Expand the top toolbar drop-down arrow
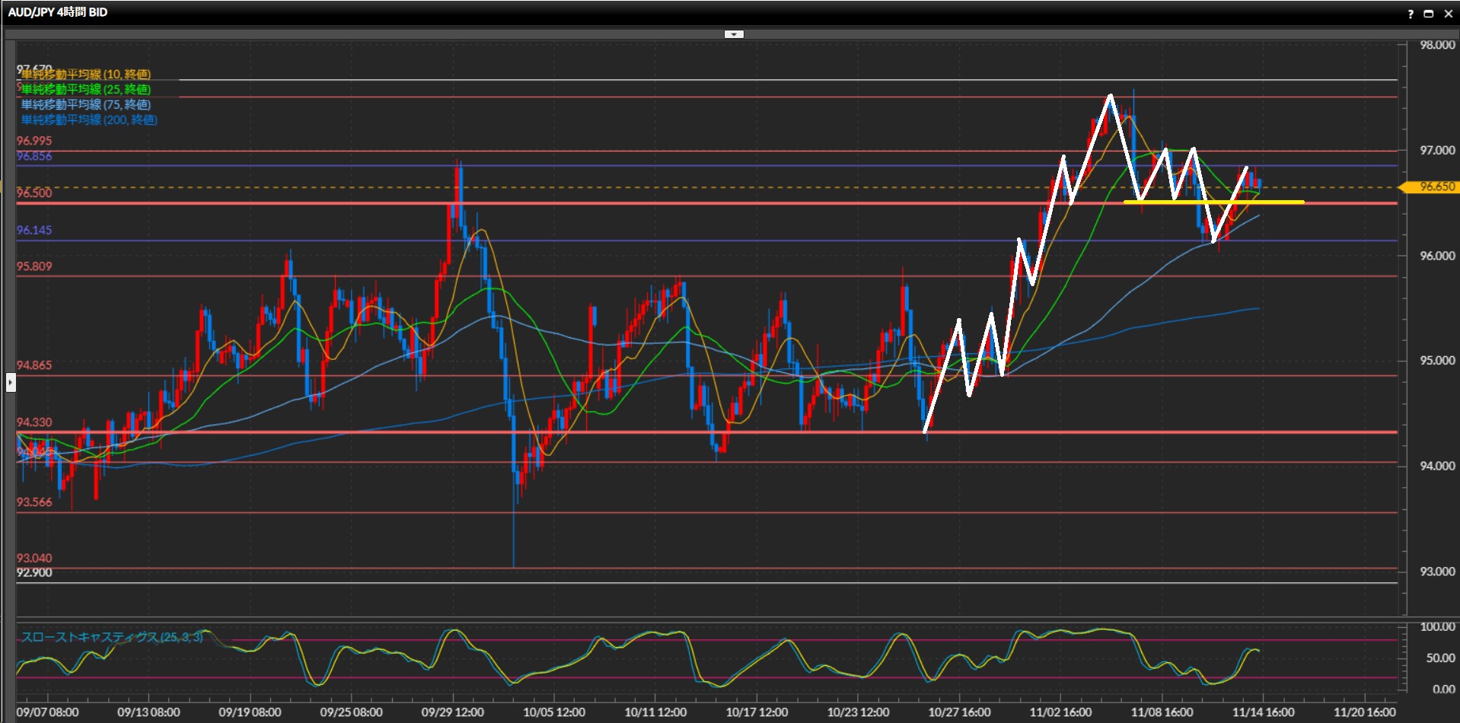Image resolution: width=1460 pixels, height=723 pixels. (734, 34)
